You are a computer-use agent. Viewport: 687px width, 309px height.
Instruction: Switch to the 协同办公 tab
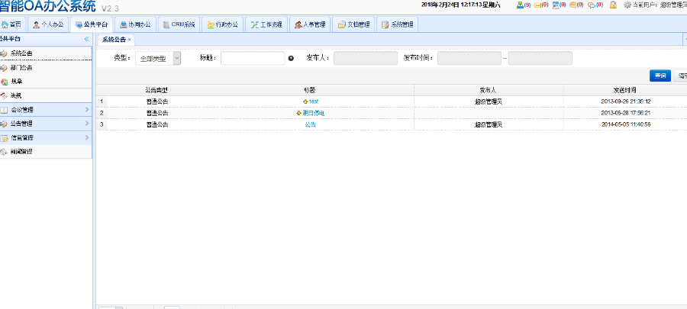pyautogui.click(x=135, y=24)
